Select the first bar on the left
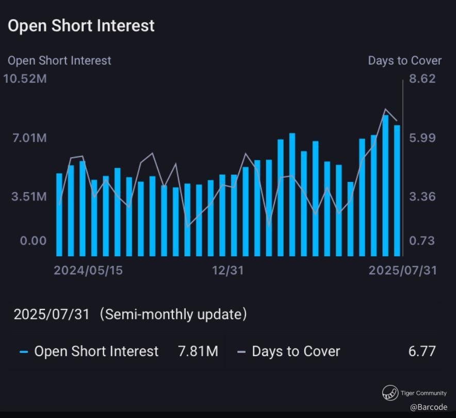Screen dimensions: 456x418 point(59,214)
